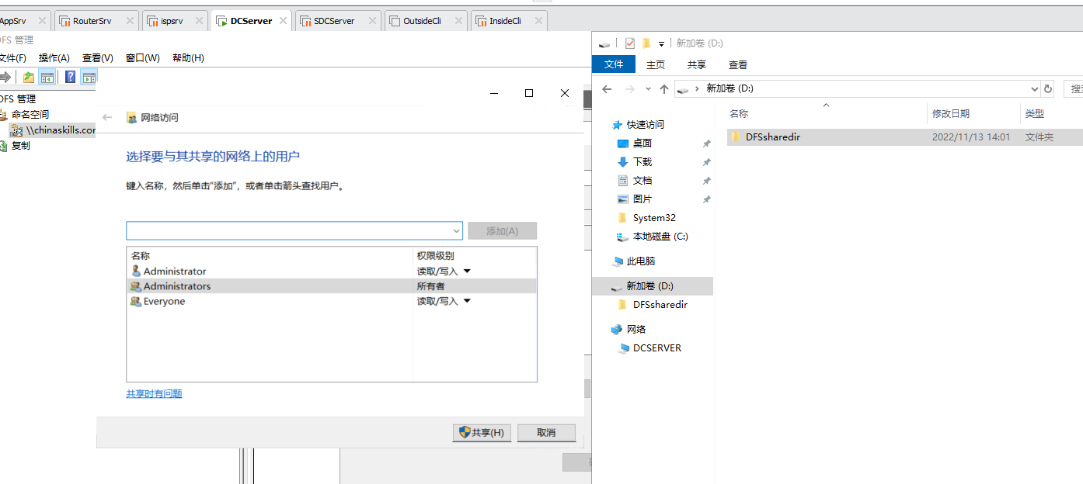
Task: Click the 网络访问 folder icon in dialog header
Action: 131,118
